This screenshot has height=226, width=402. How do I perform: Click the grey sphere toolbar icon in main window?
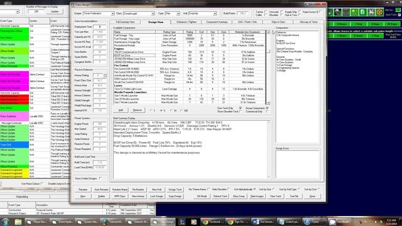tap(338, 12)
